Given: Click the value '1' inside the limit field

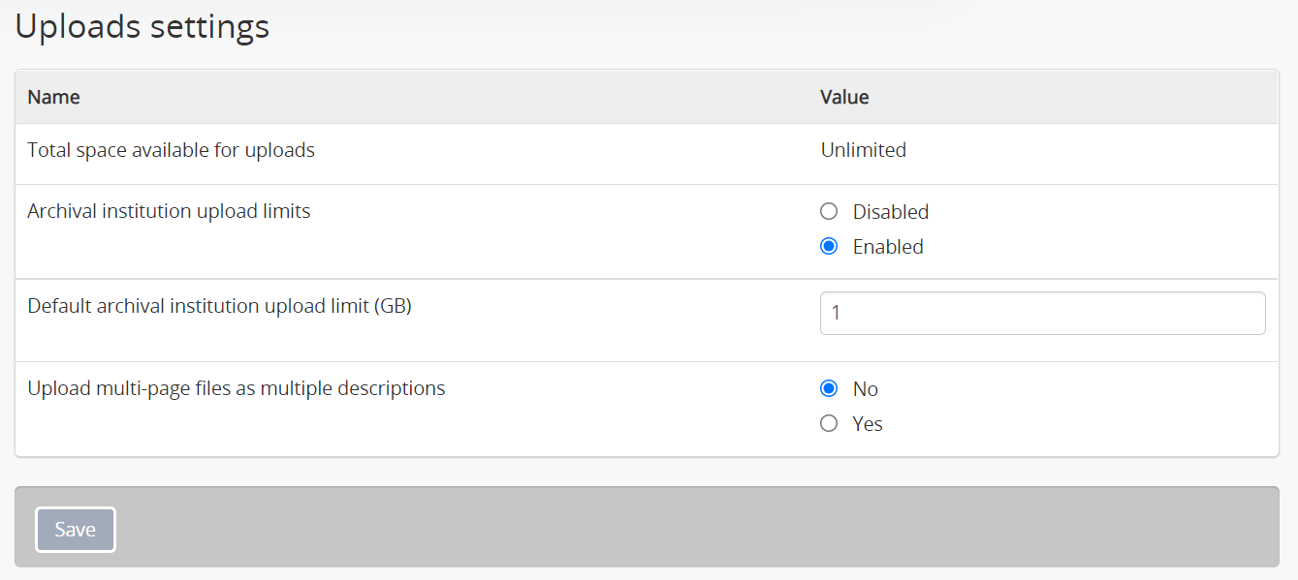Looking at the screenshot, I should (836, 314).
